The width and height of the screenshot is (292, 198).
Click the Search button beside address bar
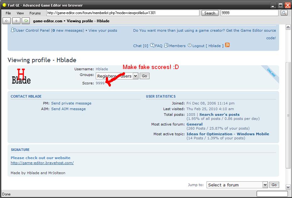(x=210, y=13)
